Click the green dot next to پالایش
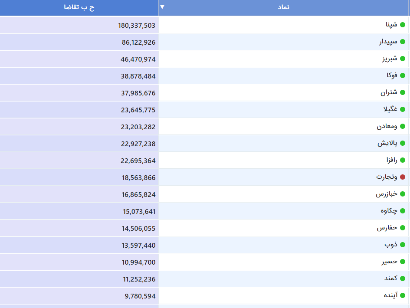Viewport: 410px width, 308px height. click(403, 143)
